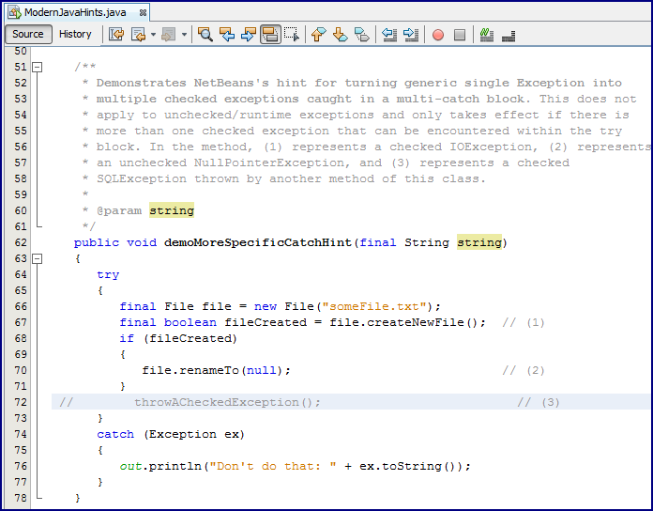Collapse the method fold at line 63
The image size is (653, 511).
click(x=38, y=259)
